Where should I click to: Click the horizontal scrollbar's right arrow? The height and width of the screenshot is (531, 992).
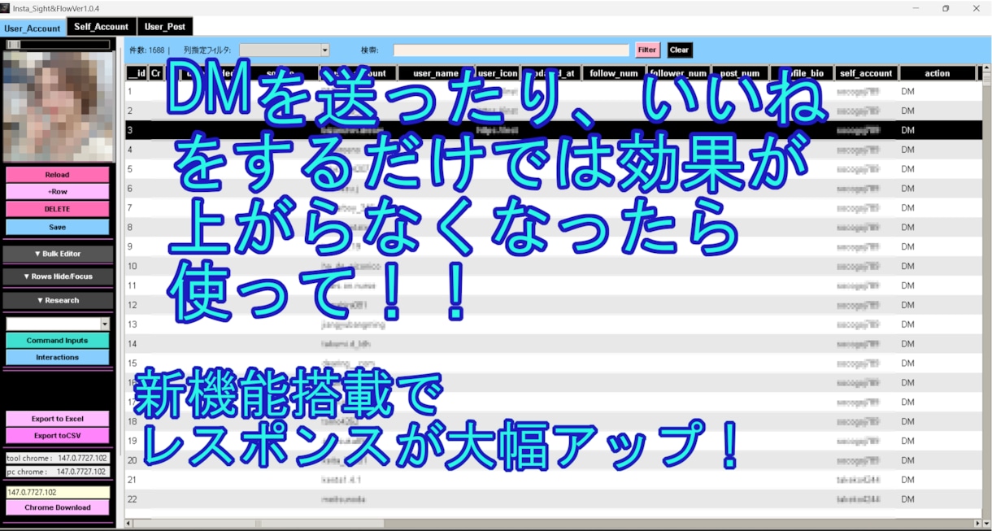coord(977,523)
